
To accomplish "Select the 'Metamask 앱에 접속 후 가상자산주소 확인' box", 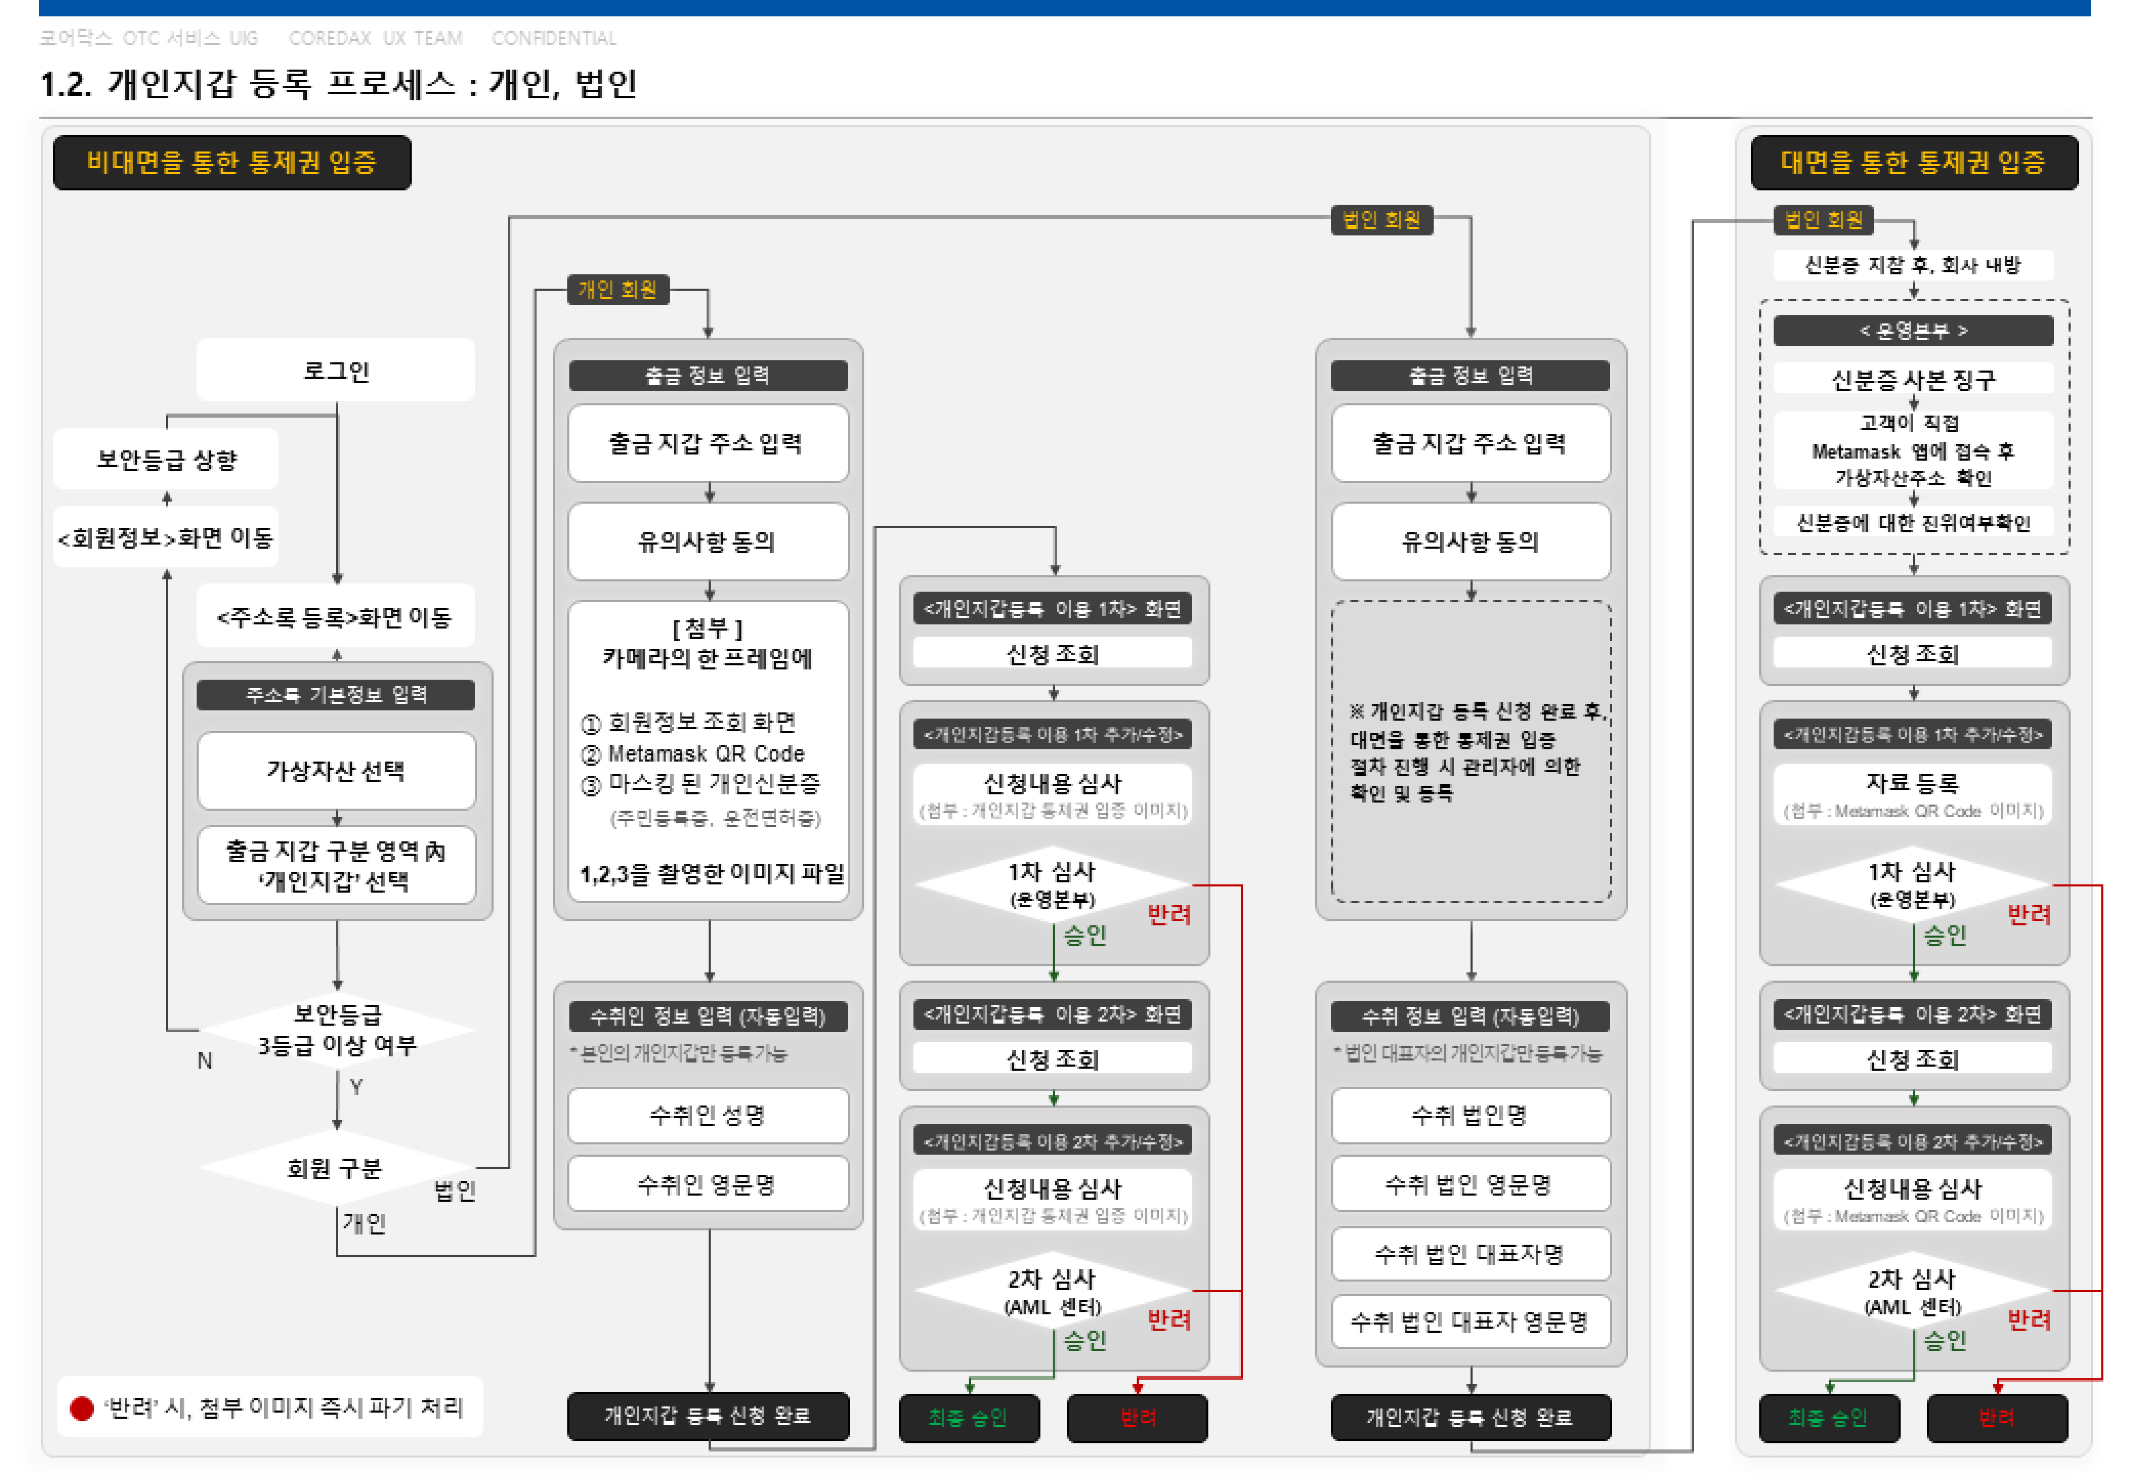I will [x=1913, y=451].
